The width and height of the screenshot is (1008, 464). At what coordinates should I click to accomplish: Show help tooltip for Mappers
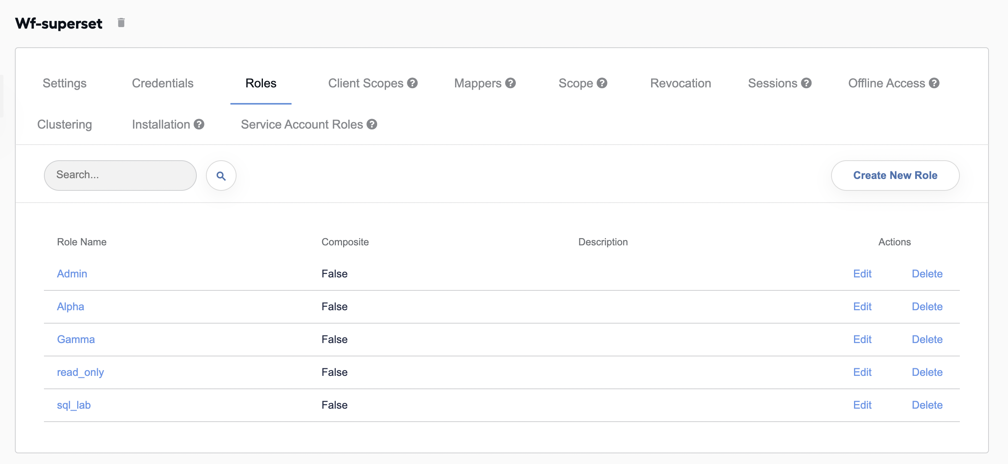pyautogui.click(x=510, y=83)
